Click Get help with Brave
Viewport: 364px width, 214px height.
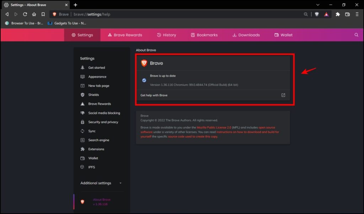pyautogui.click(x=154, y=95)
